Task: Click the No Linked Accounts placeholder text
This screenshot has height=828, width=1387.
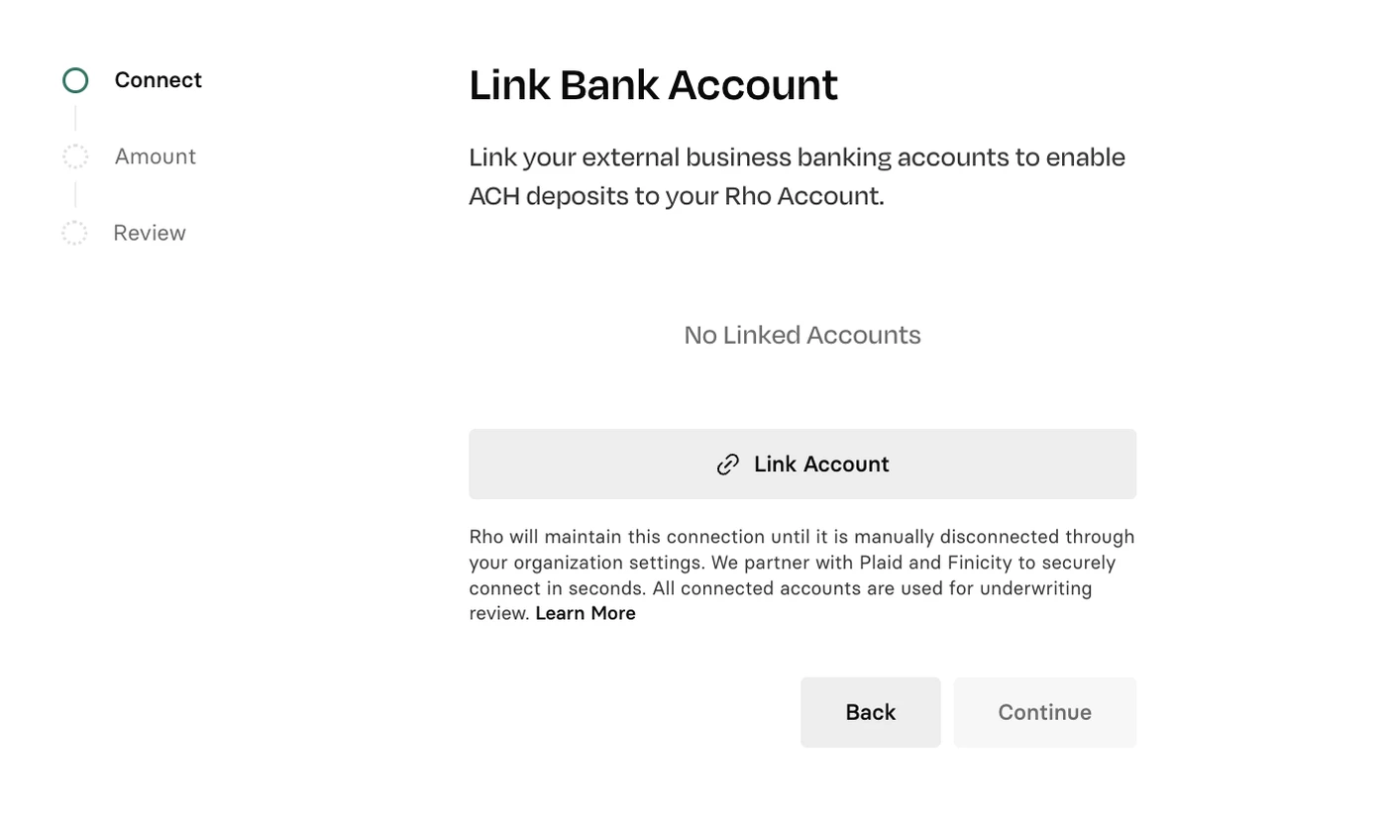Action: click(802, 335)
